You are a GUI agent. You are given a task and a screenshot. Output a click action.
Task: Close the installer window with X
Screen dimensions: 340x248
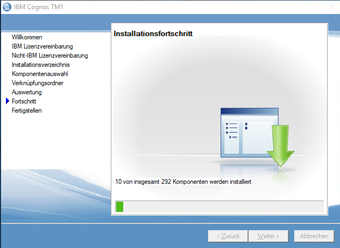click(x=332, y=7)
